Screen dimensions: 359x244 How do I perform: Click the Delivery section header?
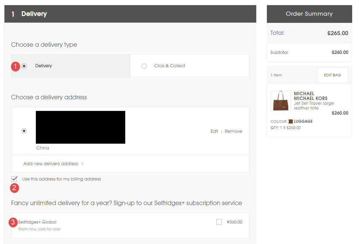tap(130, 14)
